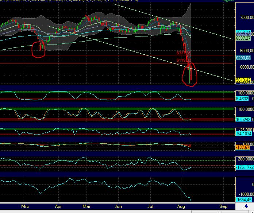Click the Mai month label on the time axis
254x213 pixels.
pyautogui.click(x=86, y=206)
